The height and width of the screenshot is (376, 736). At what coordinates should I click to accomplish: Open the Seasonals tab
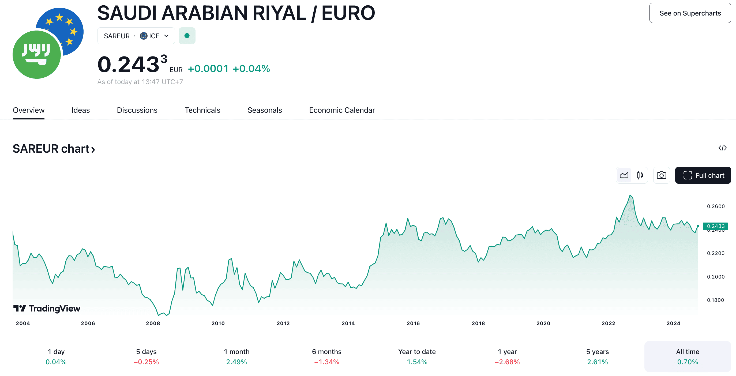click(x=265, y=110)
